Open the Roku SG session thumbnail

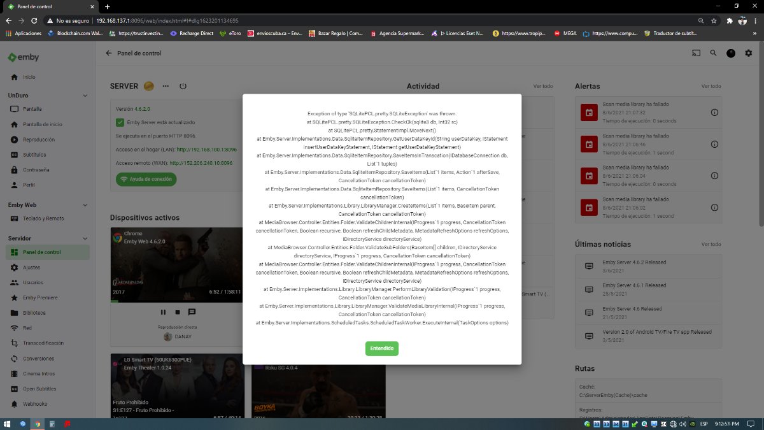318,391
